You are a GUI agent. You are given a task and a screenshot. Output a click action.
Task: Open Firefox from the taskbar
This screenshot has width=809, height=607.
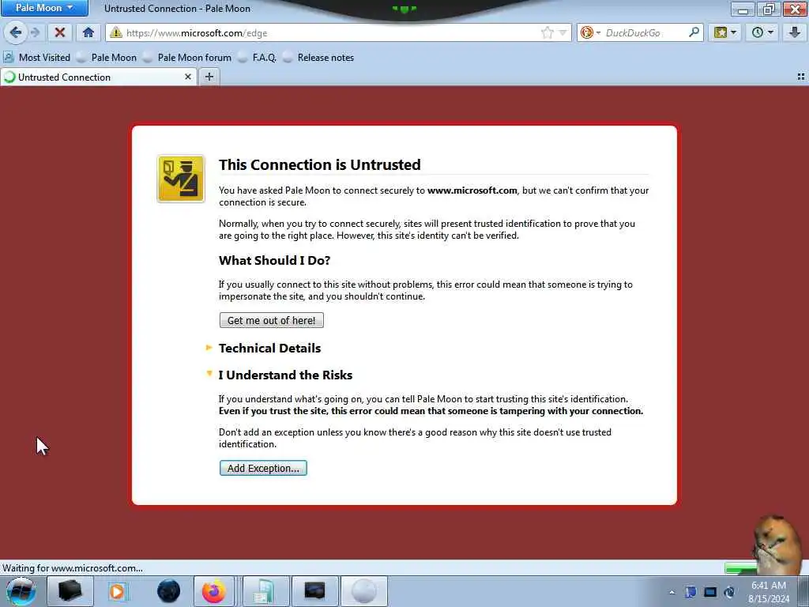(213, 591)
